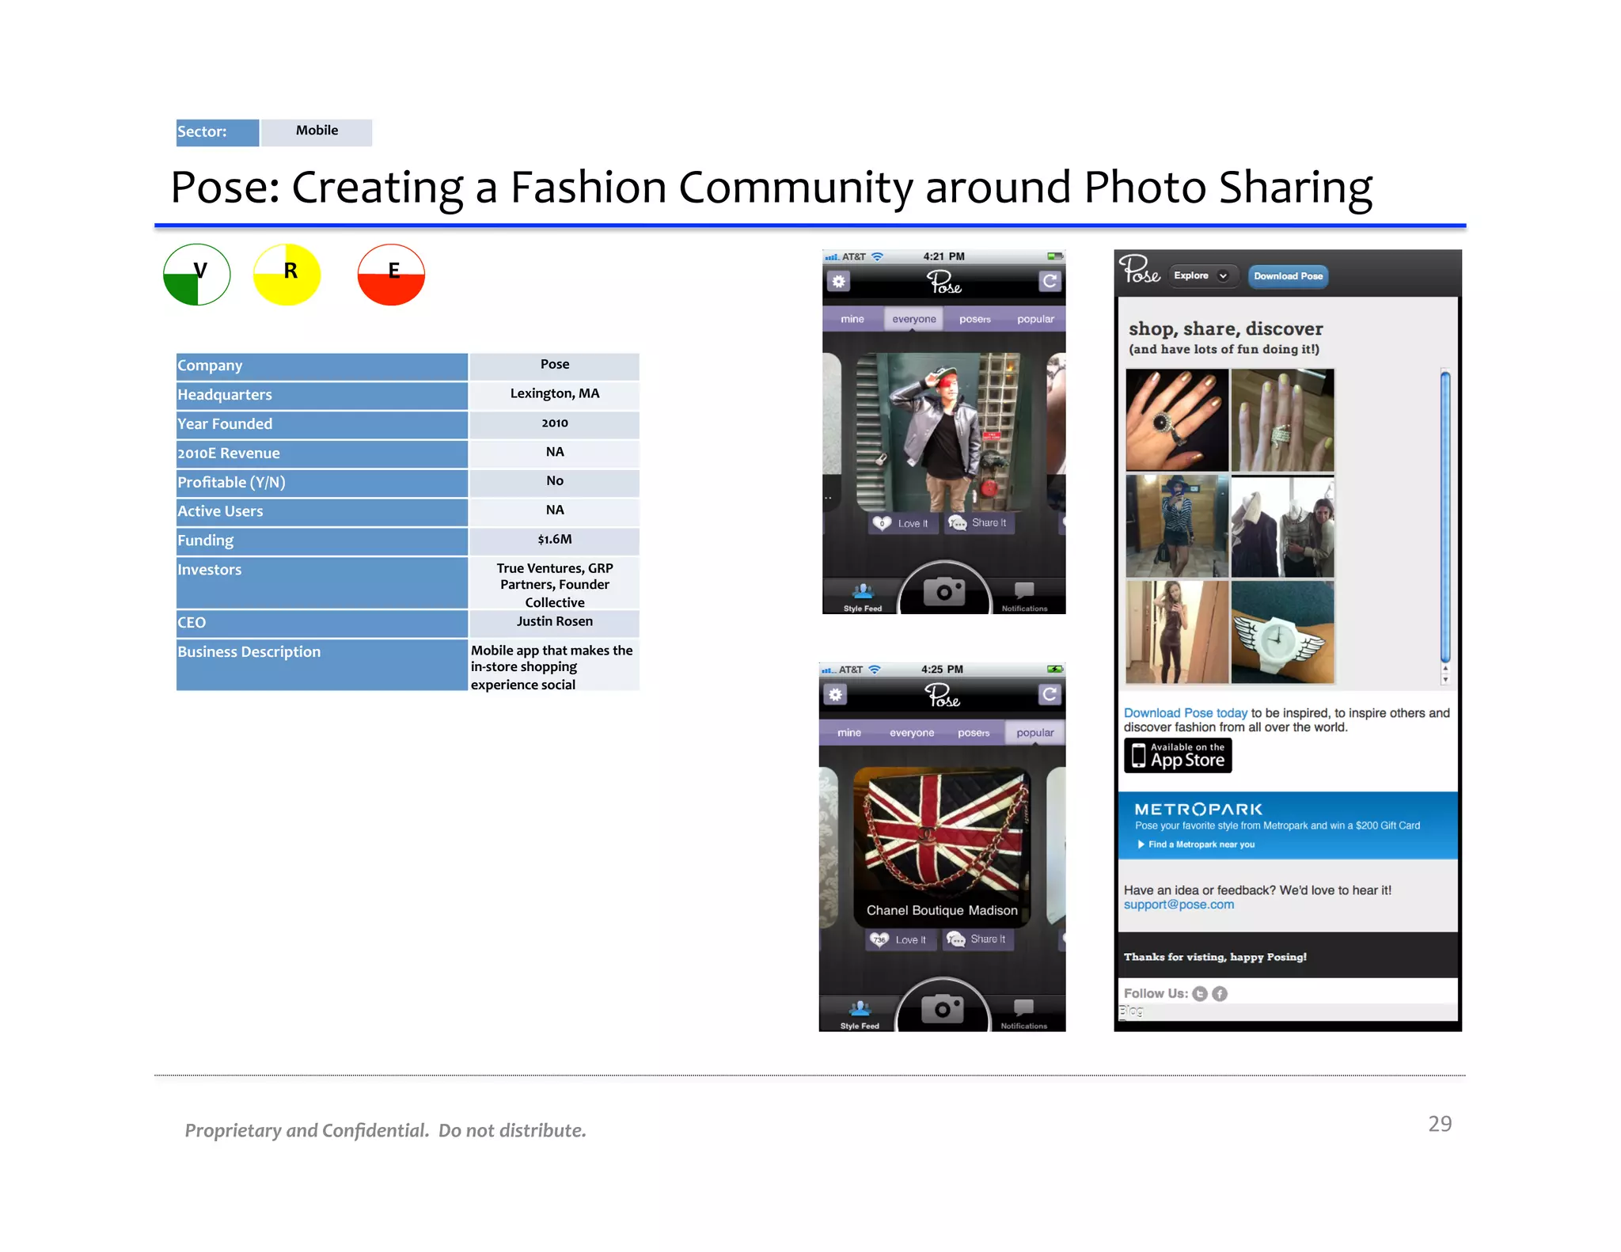Select 'posers' tab in top phone
This screenshot has width=1621, height=1252.
(x=975, y=319)
